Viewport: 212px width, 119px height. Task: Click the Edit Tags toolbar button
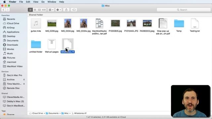(74, 10)
